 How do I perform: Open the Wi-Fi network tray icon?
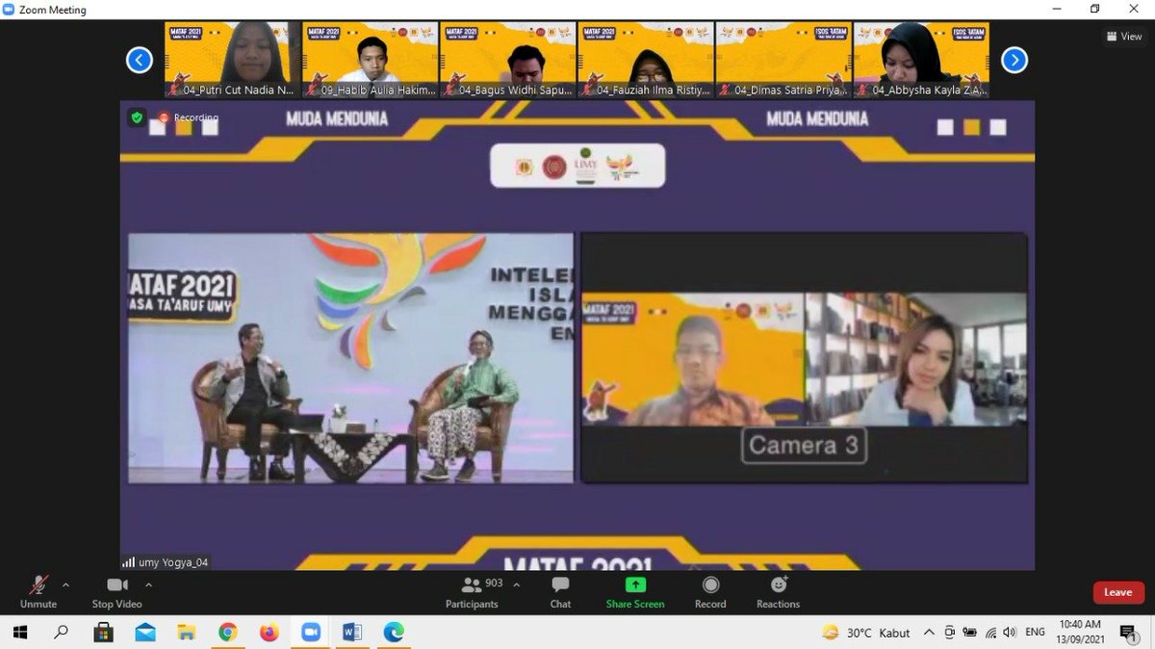(990, 633)
